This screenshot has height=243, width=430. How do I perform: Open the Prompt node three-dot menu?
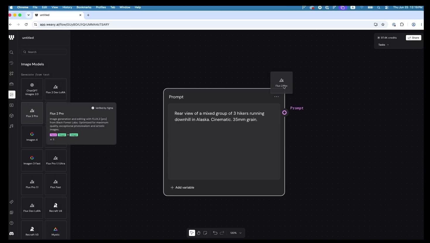[x=276, y=97]
